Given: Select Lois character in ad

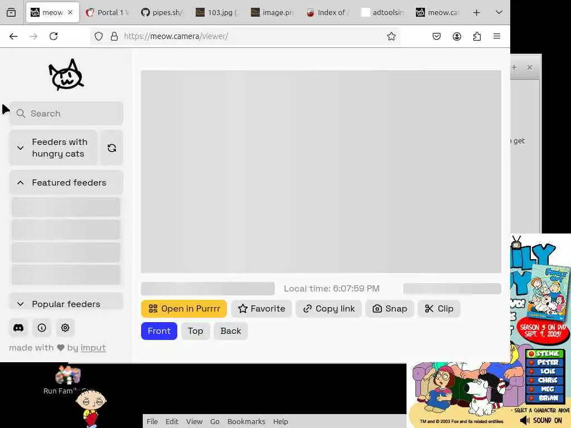Looking at the screenshot, I should coord(545,371).
